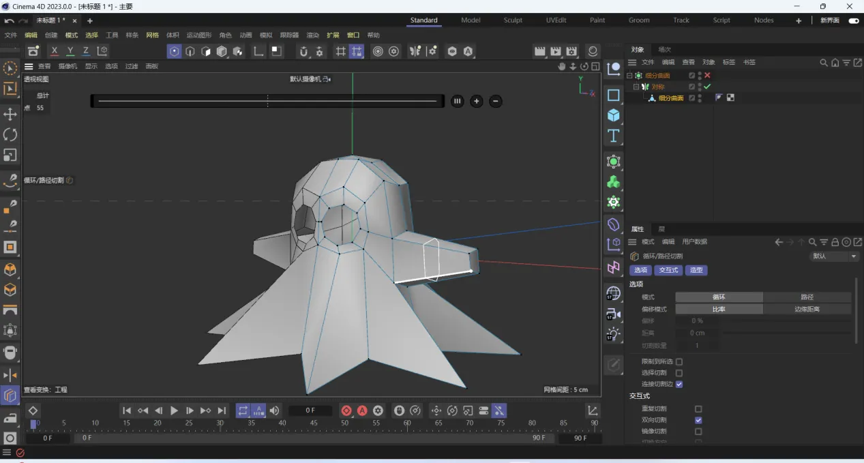Viewport: 864px width, 463px height.
Task: Uncheck the 双向切割 checkbox
Action: pyautogui.click(x=698, y=420)
